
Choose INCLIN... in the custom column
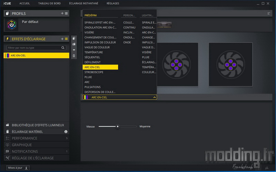tap(129, 32)
